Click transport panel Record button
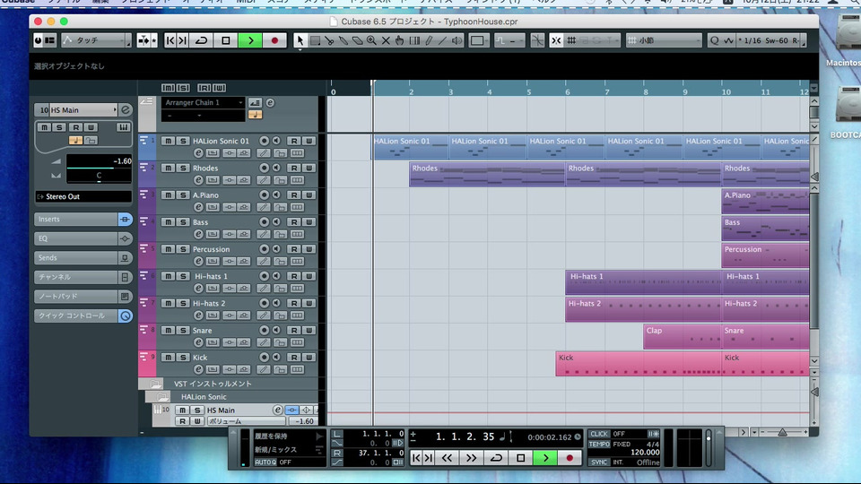 click(570, 458)
